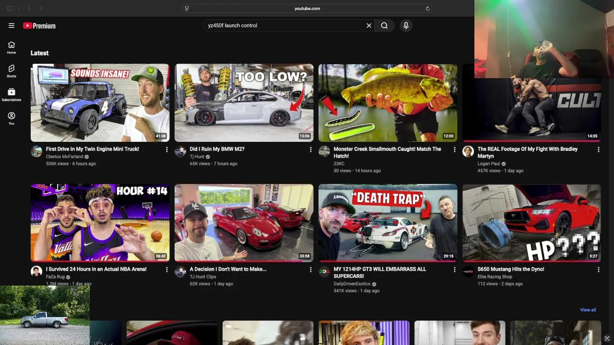
Task: Open title Did I Ruin My BMW M2?
Action: pyautogui.click(x=217, y=149)
